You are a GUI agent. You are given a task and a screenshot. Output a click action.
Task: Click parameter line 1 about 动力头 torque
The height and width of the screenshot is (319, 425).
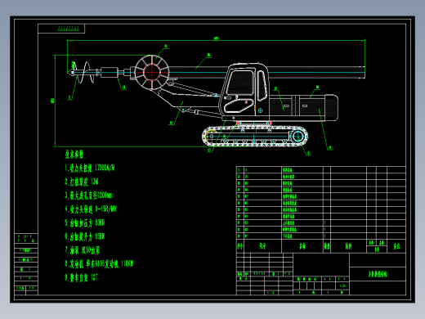coord(90,168)
